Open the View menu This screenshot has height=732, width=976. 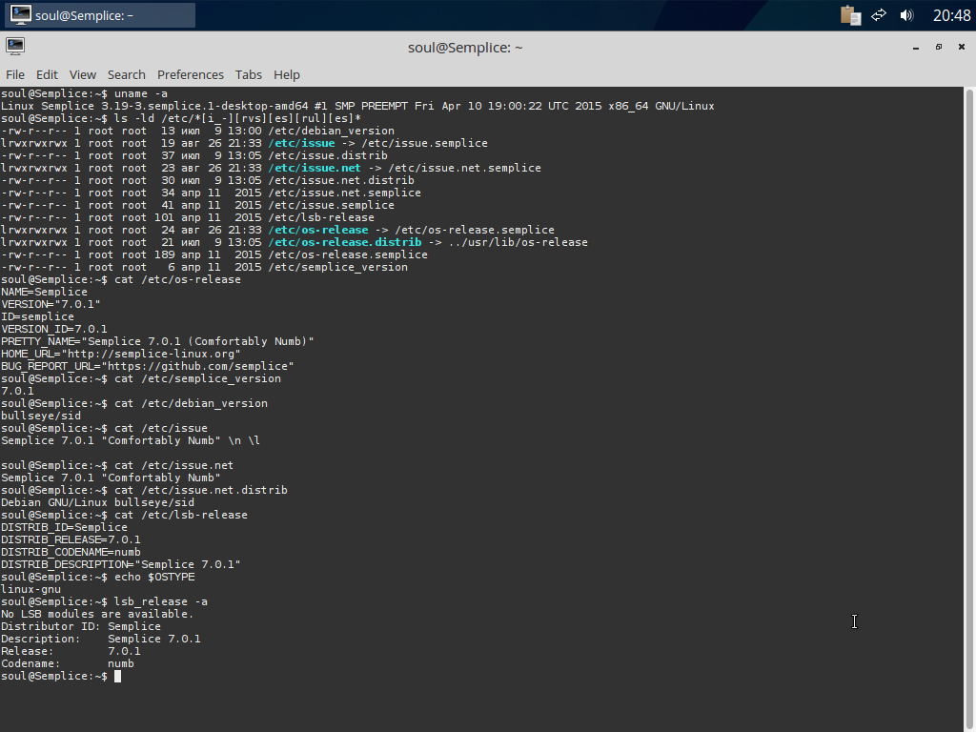coord(82,74)
